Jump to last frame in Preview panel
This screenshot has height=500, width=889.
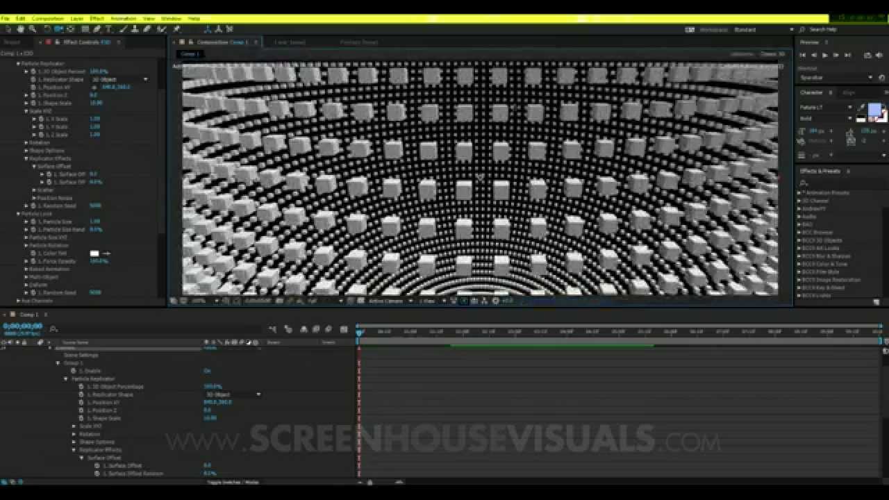847,55
